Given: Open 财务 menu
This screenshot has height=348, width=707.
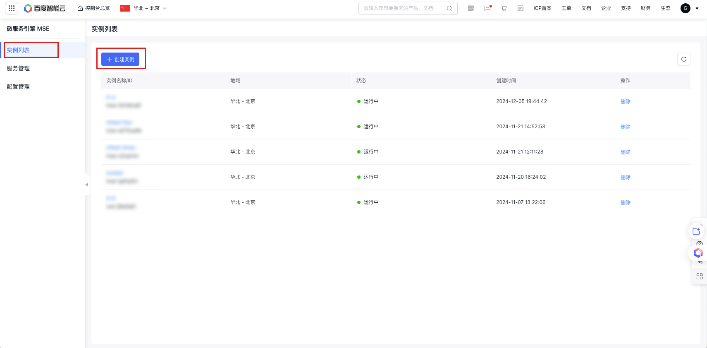Looking at the screenshot, I should click(x=646, y=8).
